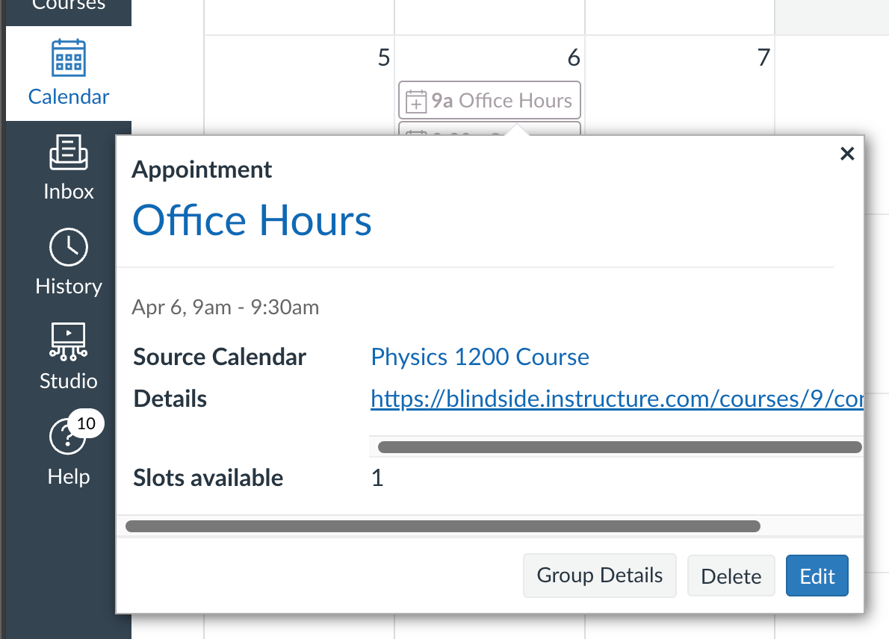Screen dimensions: 889x639
Task: Click the calendar-plus icon on 9a Office Hours
Action: (416, 102)
